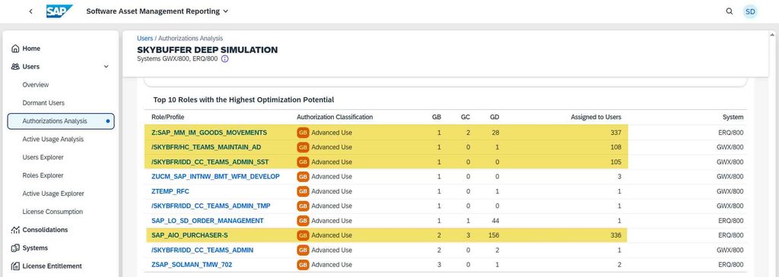
Task: Open role ZTEMP_RFC
Action: click(x=170, y=191)
